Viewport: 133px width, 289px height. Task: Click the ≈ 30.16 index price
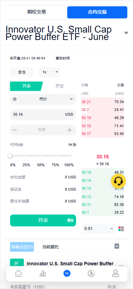click(103, 164)
